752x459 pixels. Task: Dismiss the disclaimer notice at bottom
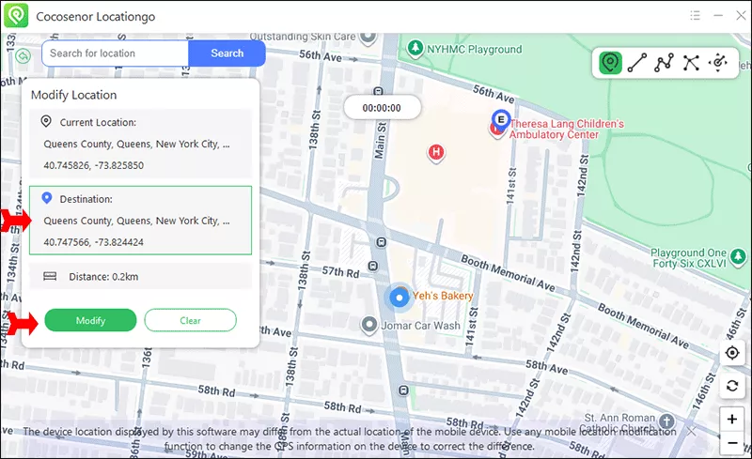pos(692,432)
